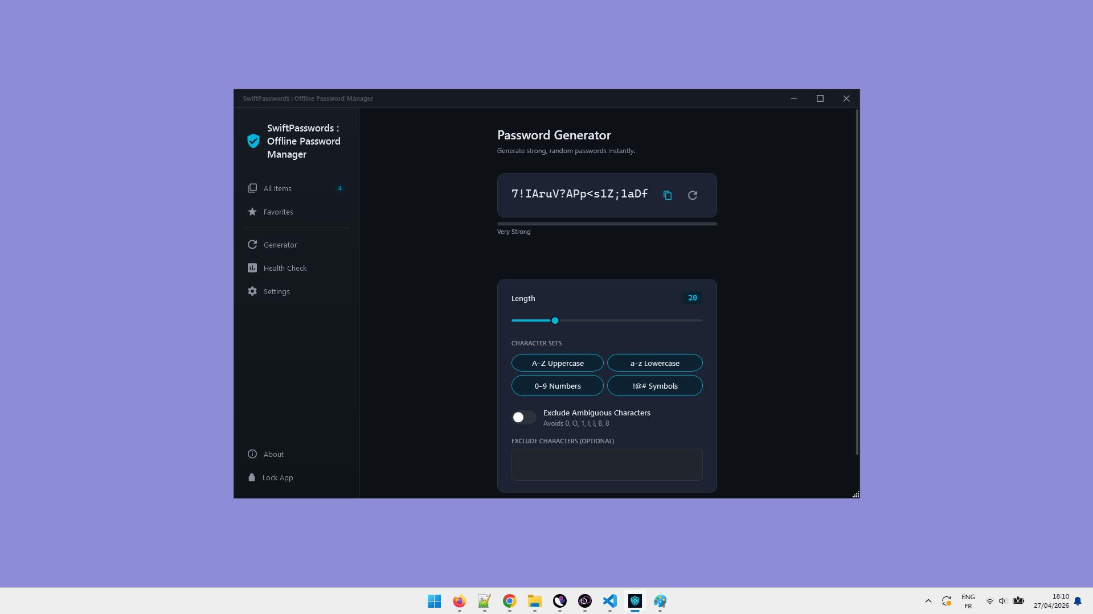Open Visual Studio Code from the taskbar
The image size is (1093, 614).
(x=609, y=601)
